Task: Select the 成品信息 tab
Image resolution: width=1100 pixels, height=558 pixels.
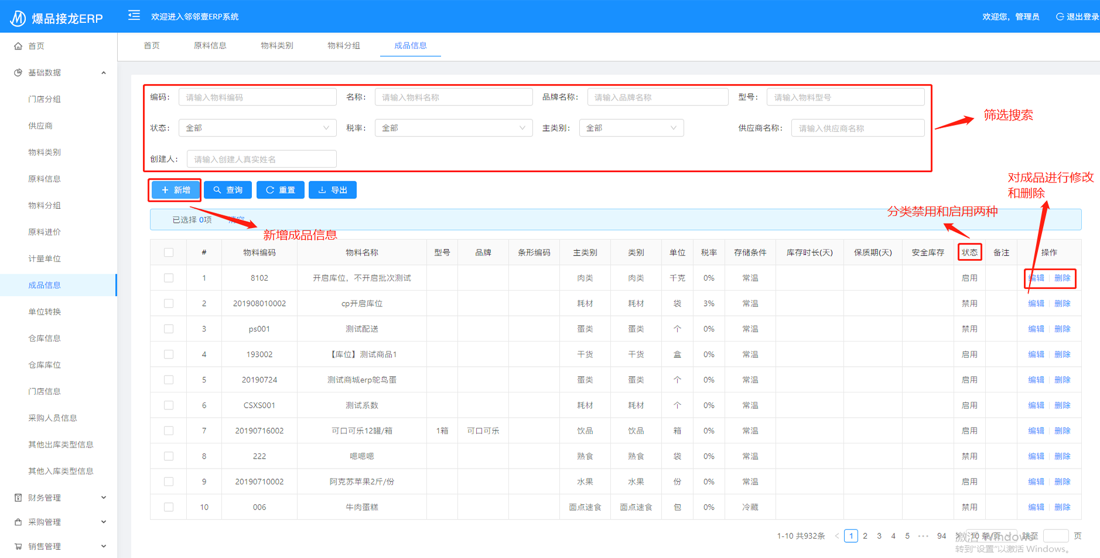Action: click(411, 46)
